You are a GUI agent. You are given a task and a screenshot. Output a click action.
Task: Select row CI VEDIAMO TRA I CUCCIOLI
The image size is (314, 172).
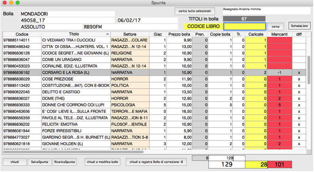click(154, 40)
